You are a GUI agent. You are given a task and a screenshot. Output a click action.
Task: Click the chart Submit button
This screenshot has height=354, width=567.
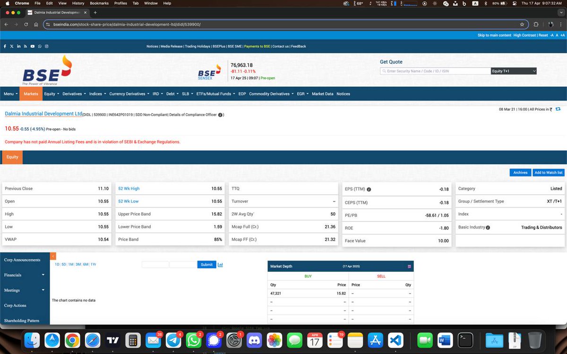pyautogui.click(x=206, y=264)
